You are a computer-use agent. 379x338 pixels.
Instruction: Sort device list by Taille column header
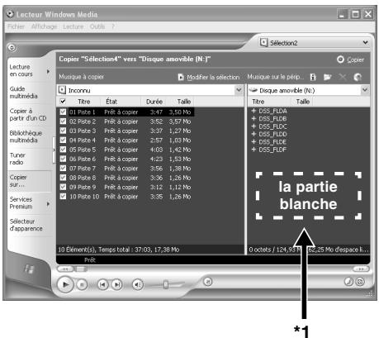(303, 102)
